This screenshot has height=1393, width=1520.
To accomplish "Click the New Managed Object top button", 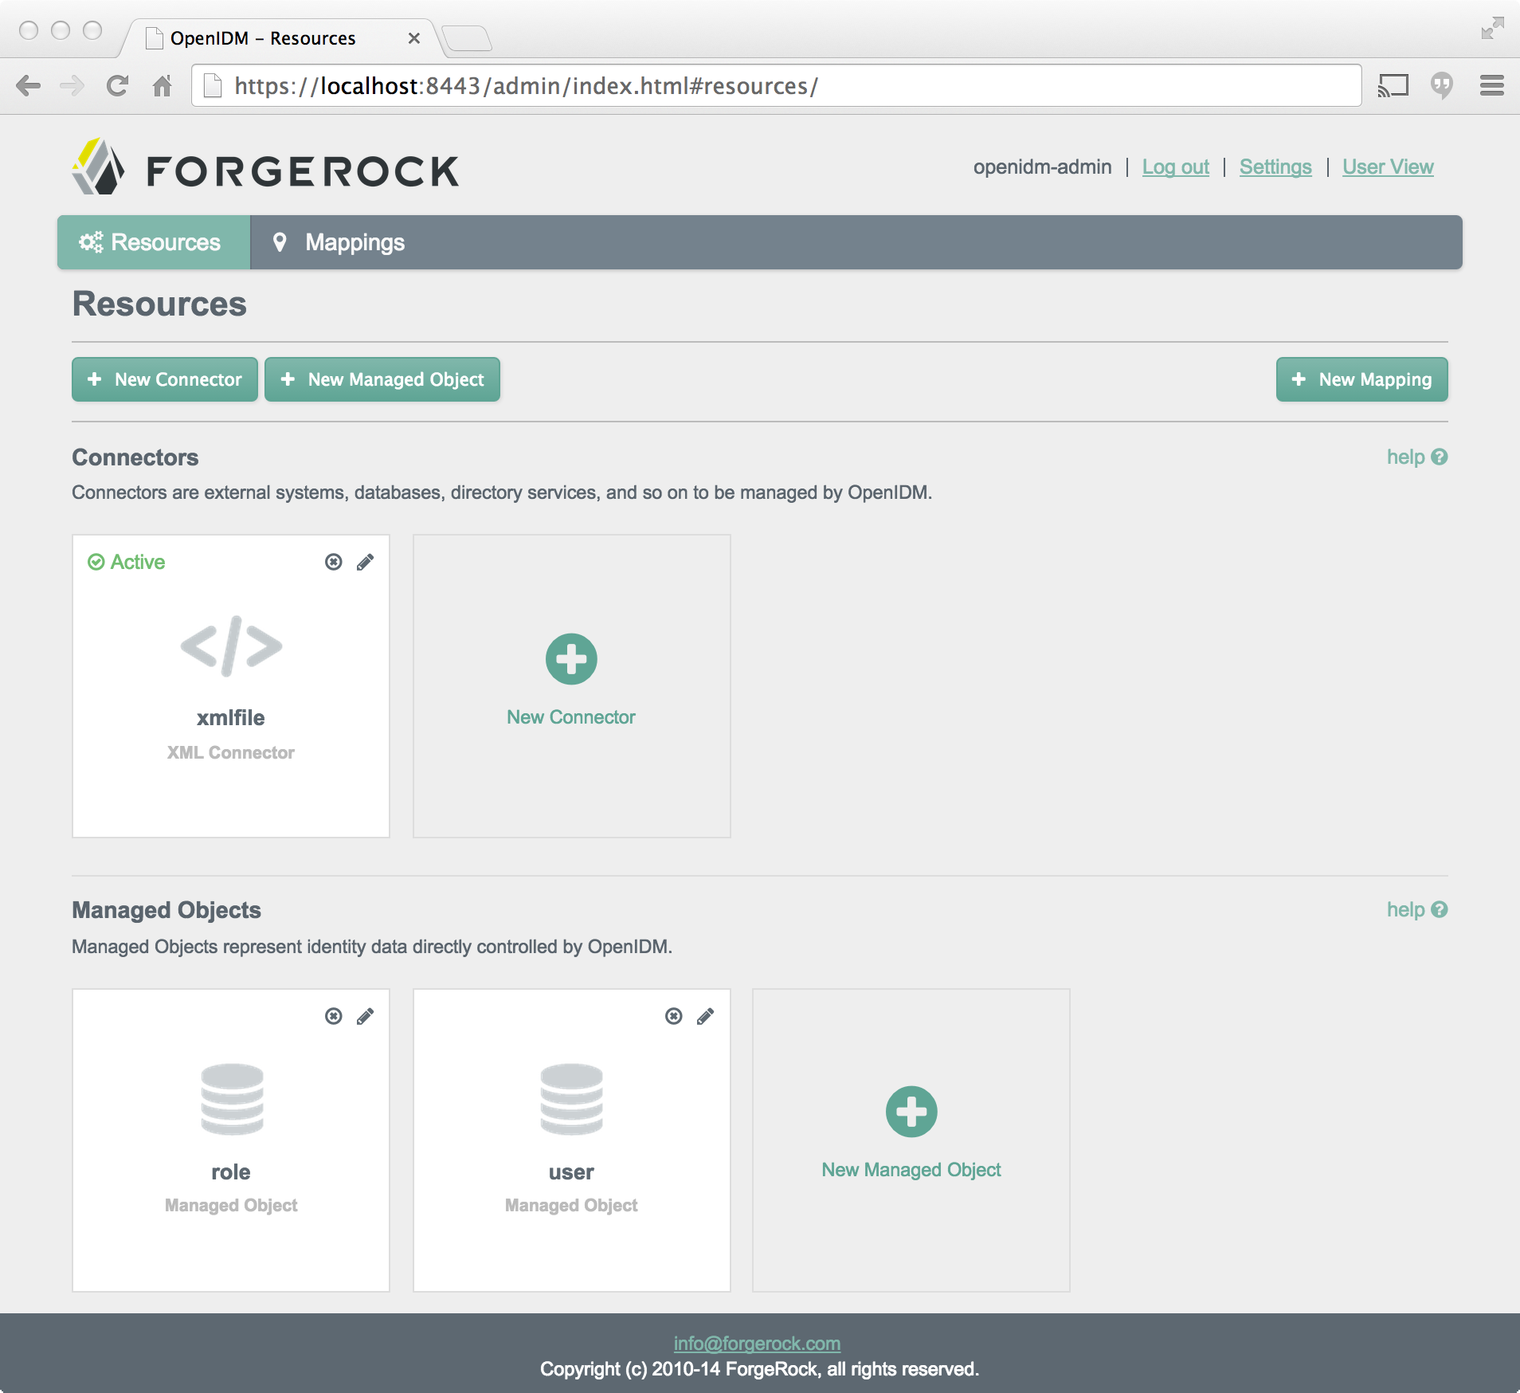I will click(x=382, y=379).
